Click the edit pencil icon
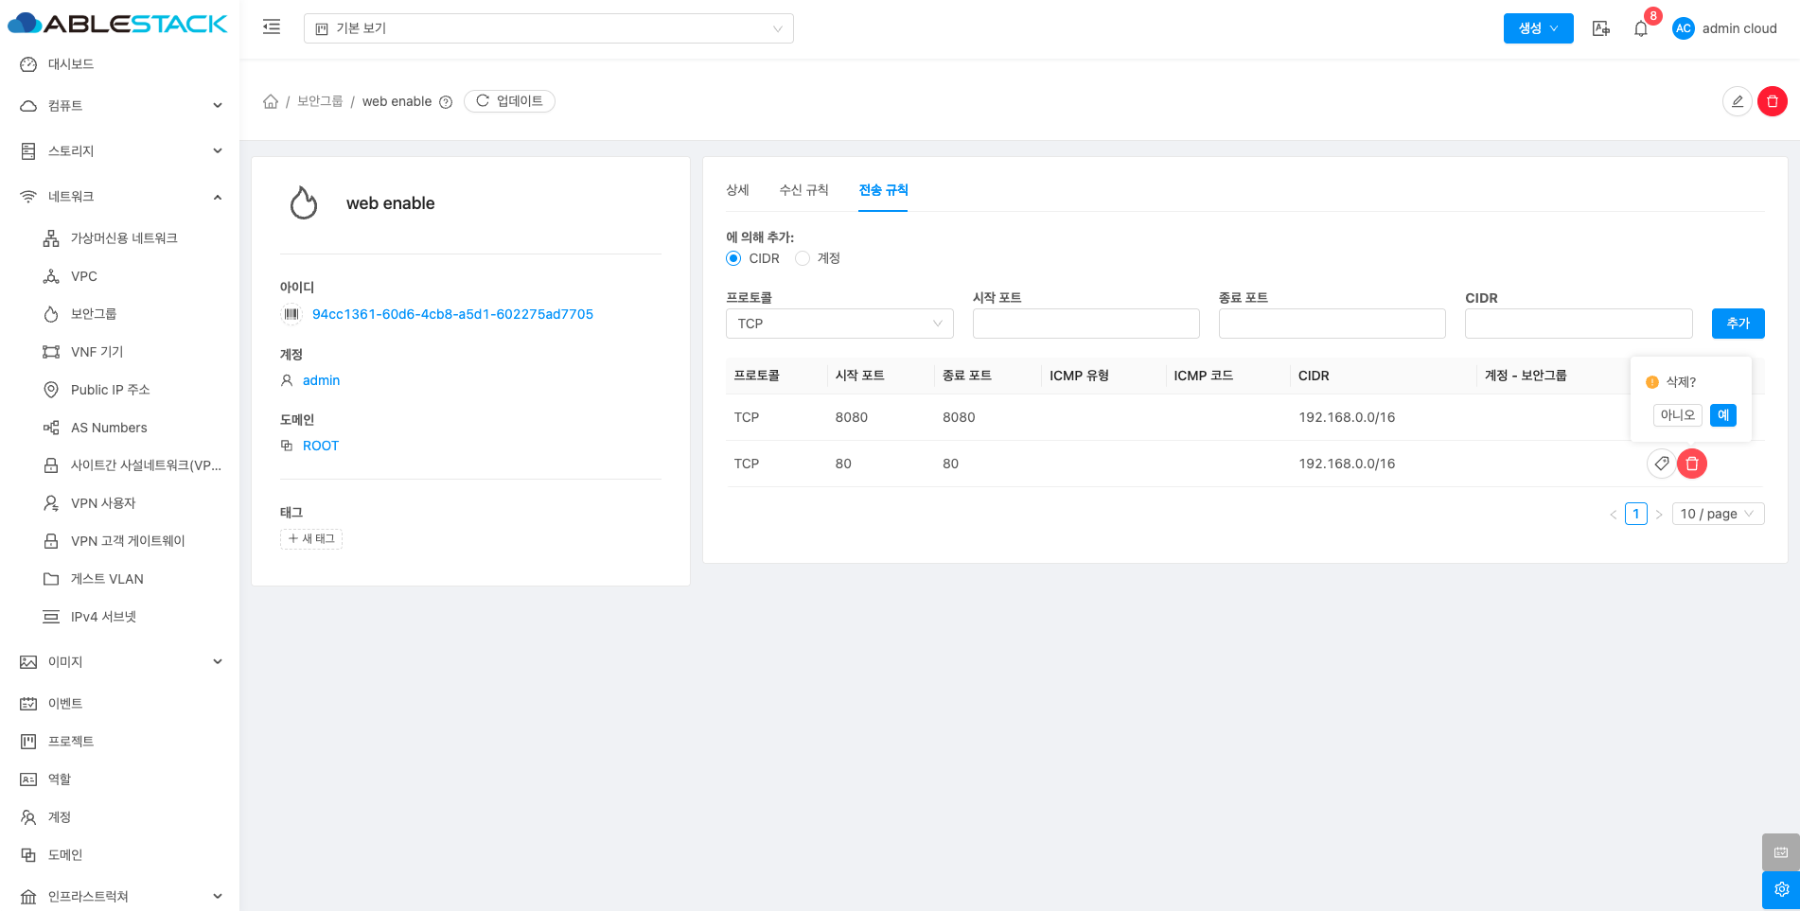 [x=1737, y=101]
